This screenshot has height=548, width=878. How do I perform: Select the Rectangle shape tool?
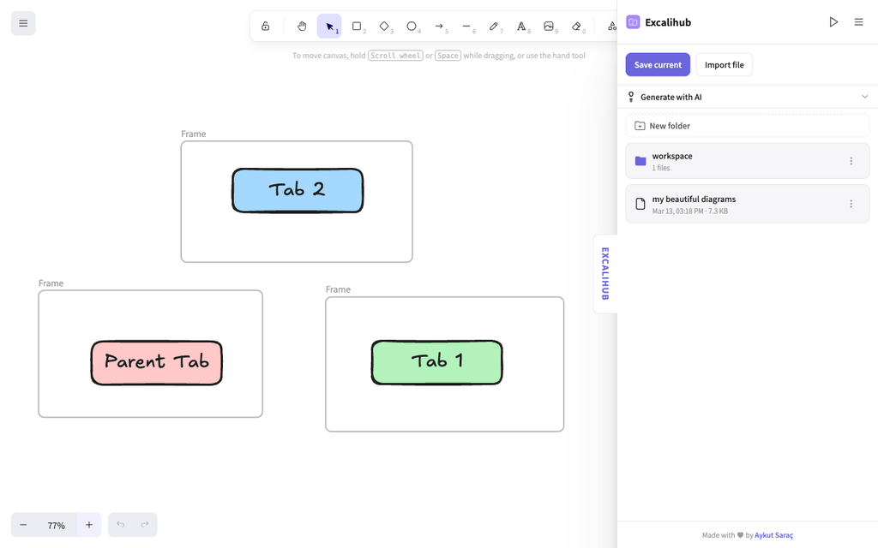[x=357, y=27]
